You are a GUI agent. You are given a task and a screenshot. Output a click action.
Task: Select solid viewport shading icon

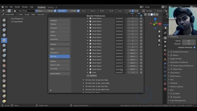click(x=152, y=14)
